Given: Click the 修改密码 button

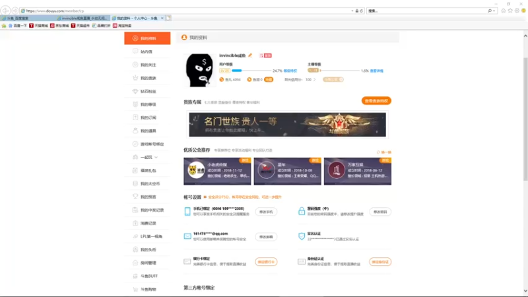Looking at the screenshot, I should point(380,212).
